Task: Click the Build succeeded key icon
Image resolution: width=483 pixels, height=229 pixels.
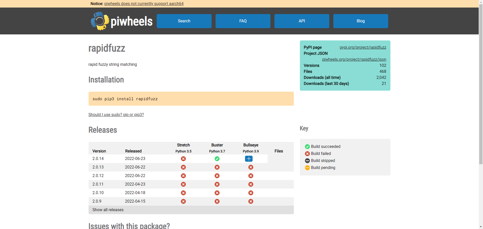Action: [307, 146]
